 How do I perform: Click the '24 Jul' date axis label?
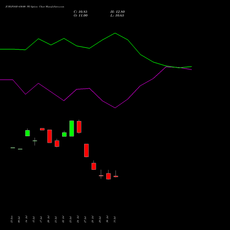tap(78, 219)
